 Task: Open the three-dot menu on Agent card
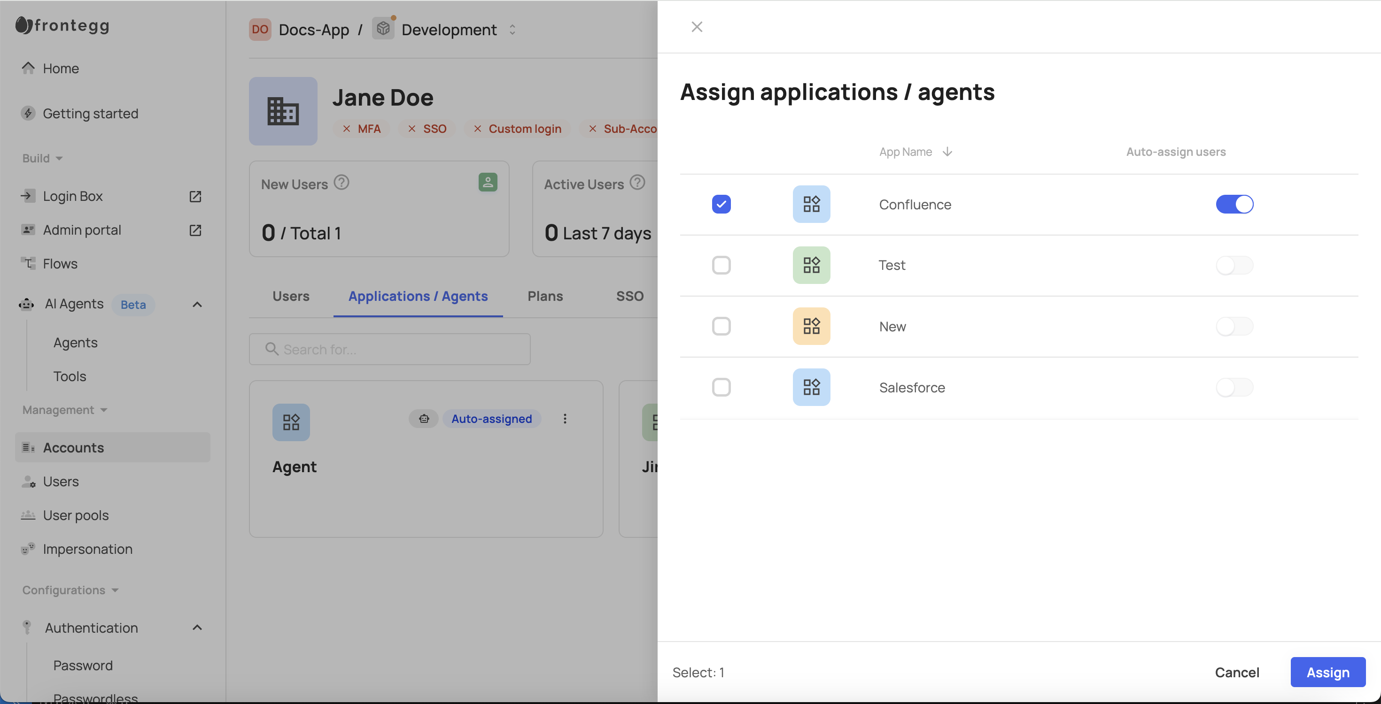565,419
